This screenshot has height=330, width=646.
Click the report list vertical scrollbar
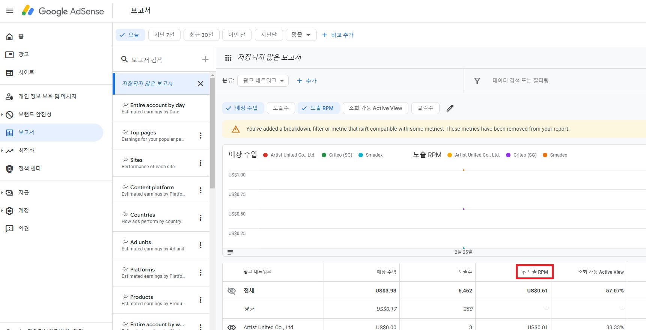[213, 133]
